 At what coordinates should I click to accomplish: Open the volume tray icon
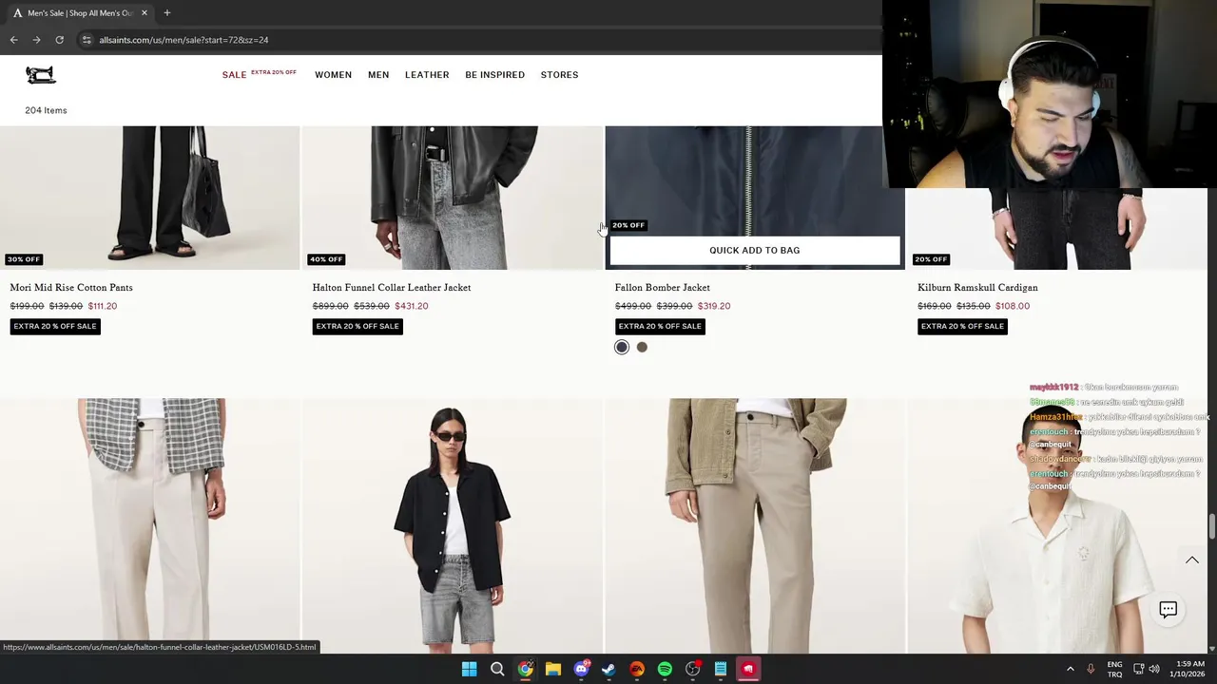[x=1154, y=669]
